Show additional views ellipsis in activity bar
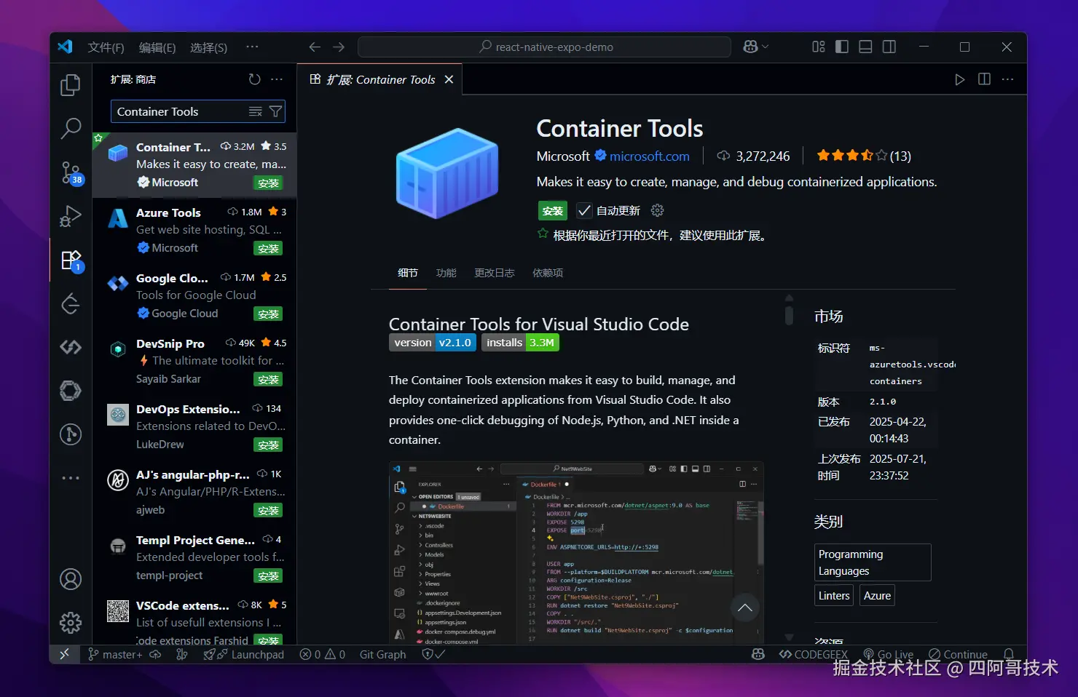Screen dimensions: 1078x697 tap(71, 478)
